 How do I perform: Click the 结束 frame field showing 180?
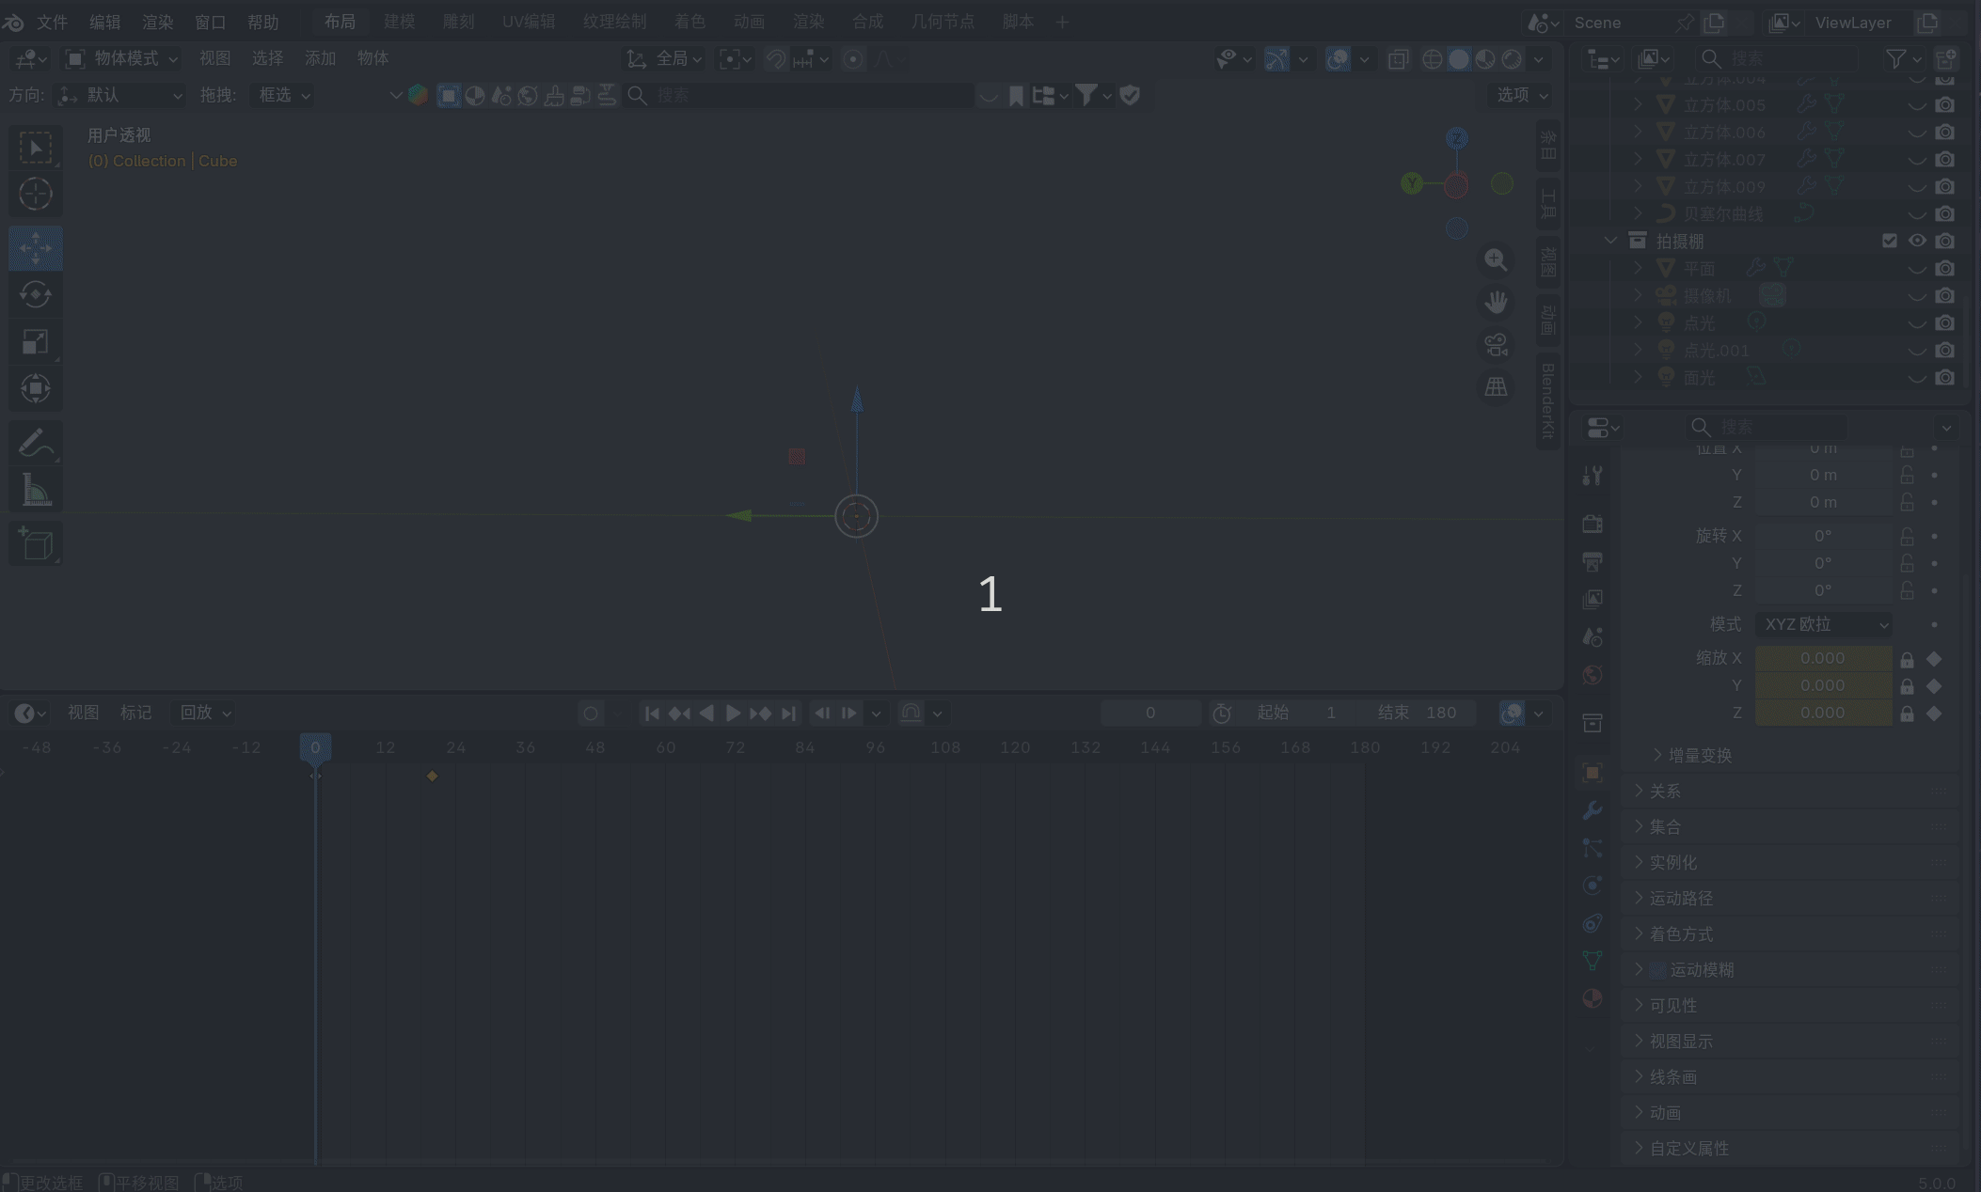click(x=1417, y=713)
